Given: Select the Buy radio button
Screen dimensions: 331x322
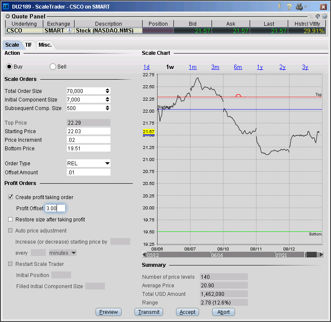Looking at the screenshot, I should click(x=9, y=67).
